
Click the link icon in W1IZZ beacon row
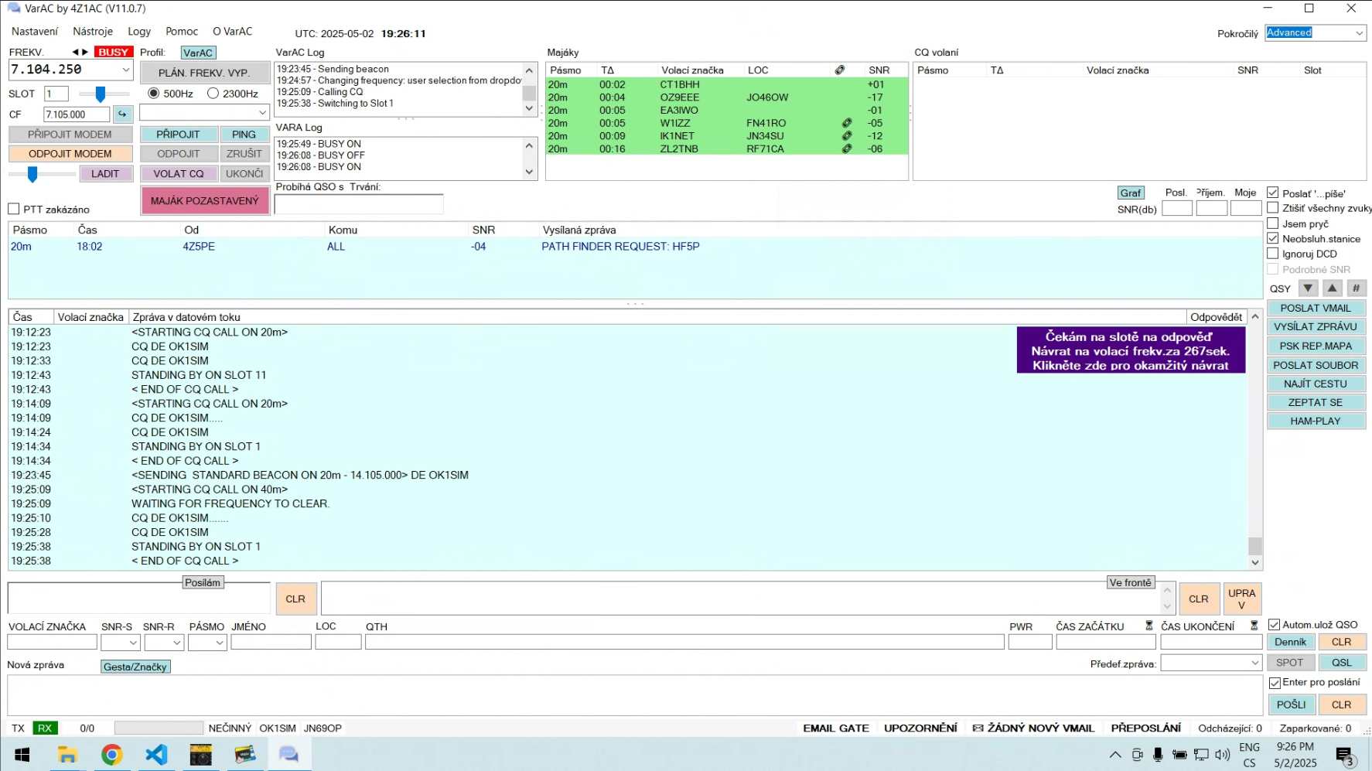(847, 123)
